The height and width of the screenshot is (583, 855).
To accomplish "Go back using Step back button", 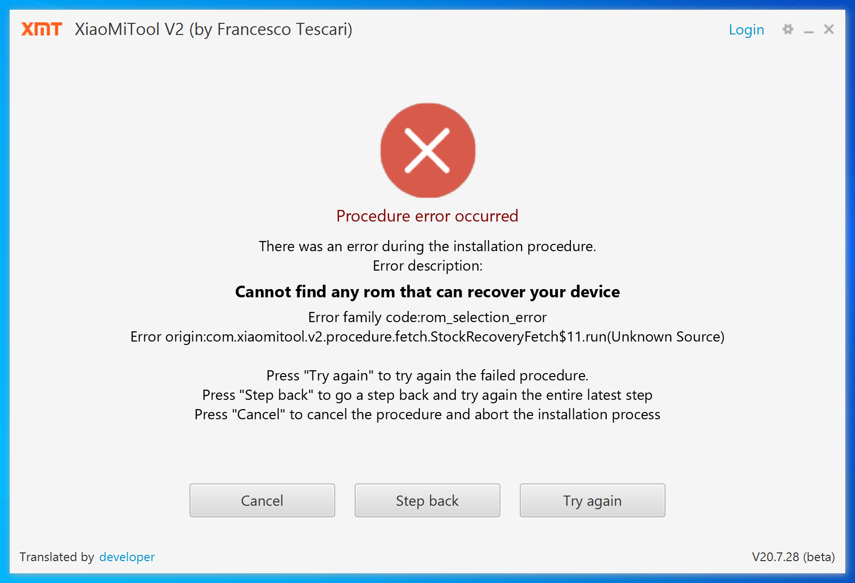I will 427,500.
